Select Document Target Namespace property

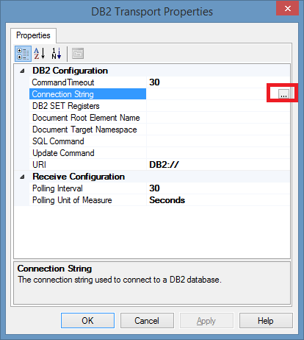(87, 130)
